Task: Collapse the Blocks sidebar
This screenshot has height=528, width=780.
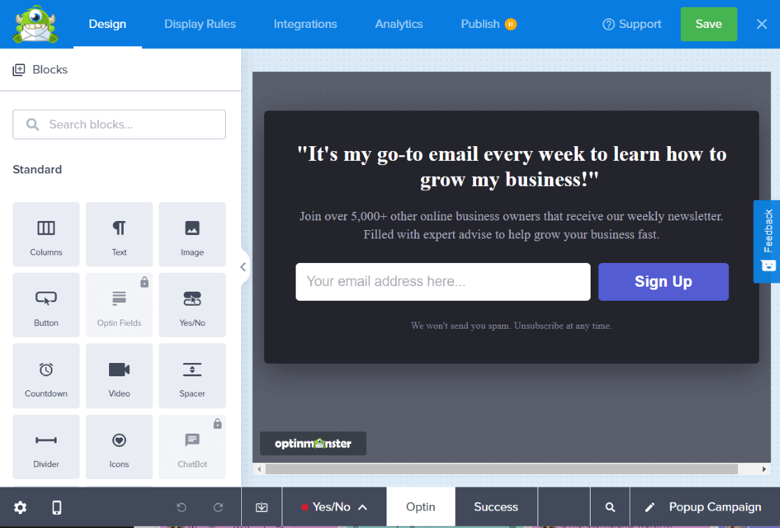Action: [x=243, y=266]
